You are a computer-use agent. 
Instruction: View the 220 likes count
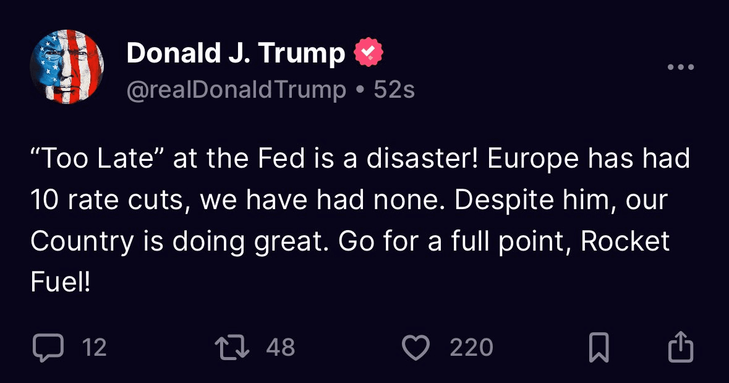tap(471, 348)
